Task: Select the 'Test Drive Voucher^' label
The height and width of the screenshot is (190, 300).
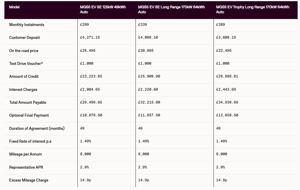Action: [x=26, y=63]
